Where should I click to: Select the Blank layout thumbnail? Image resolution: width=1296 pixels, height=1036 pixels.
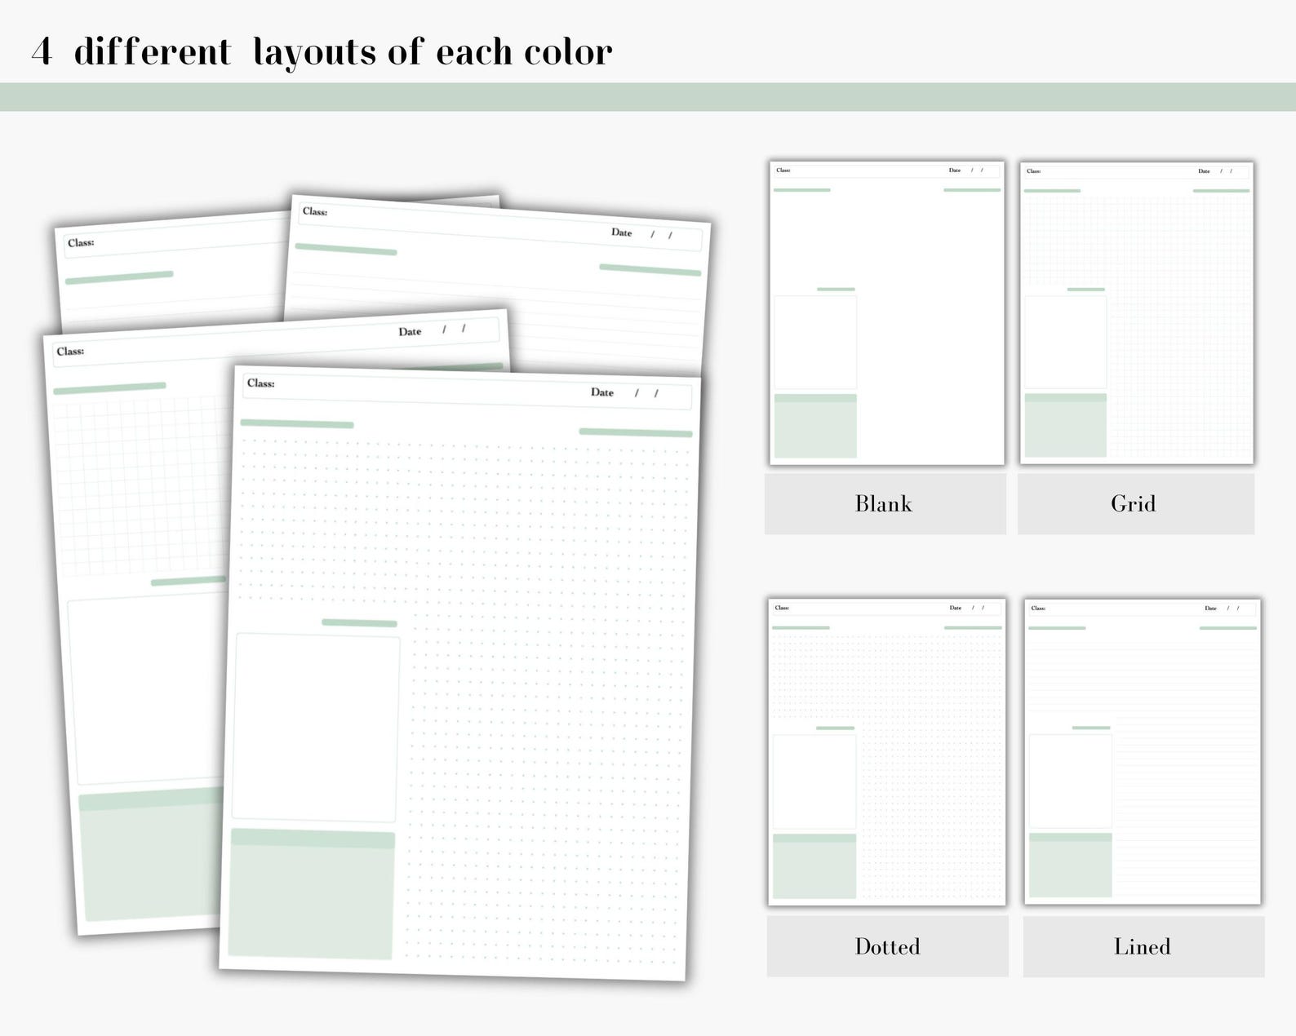[887, 313]
